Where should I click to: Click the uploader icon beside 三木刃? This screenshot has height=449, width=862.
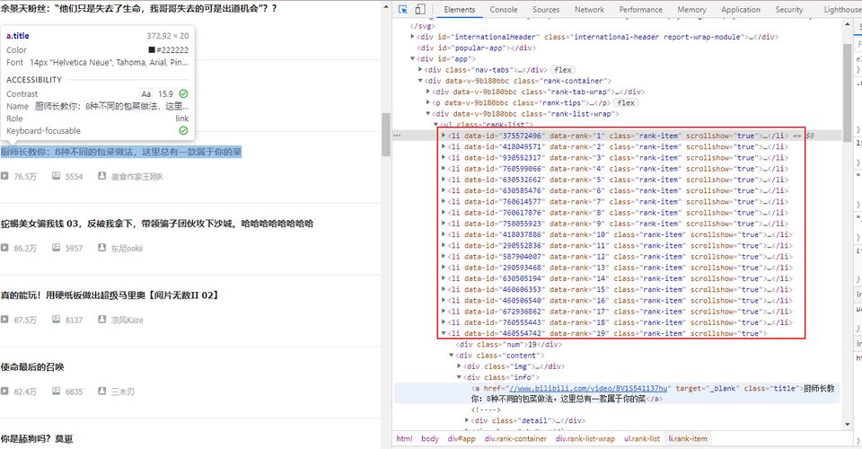[x=101, y=391]
